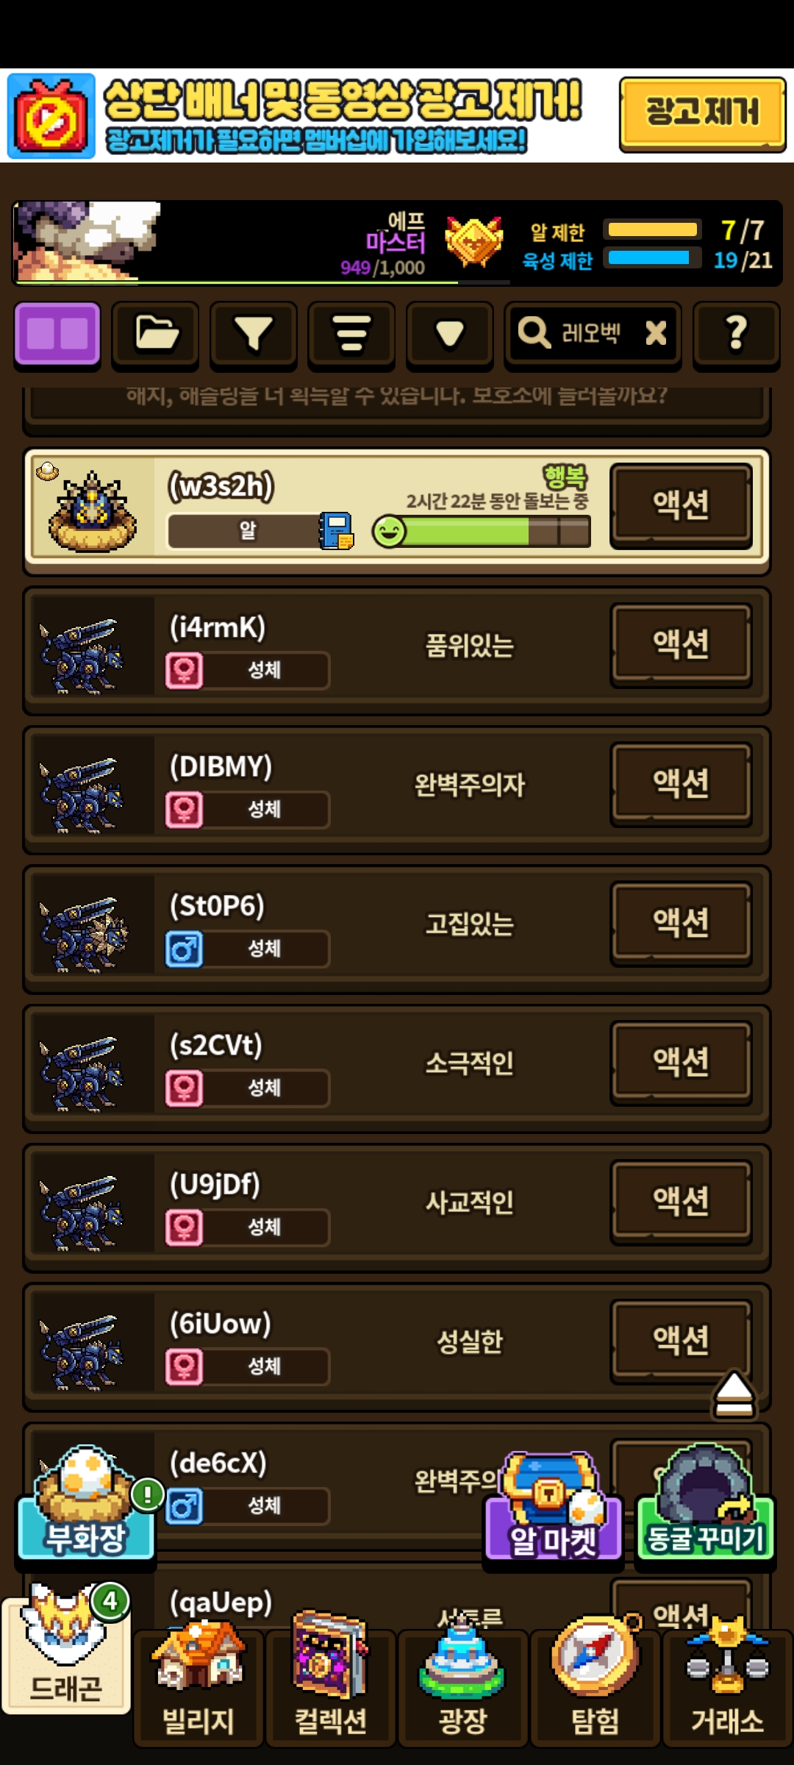Tap the blue memo icon on egg row
Screen dimensions: 794x1765
tap(336, 530)
